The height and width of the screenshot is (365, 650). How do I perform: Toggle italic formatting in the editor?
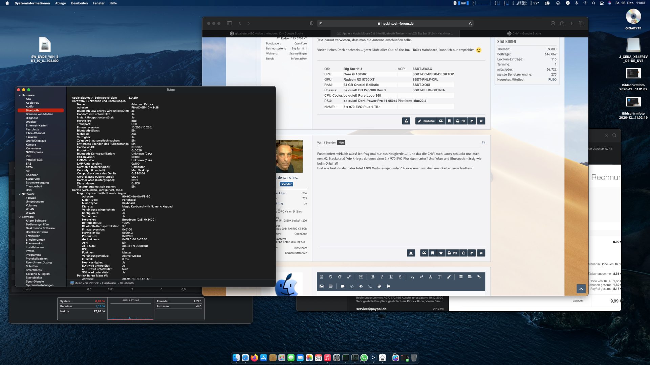point(382,277)
